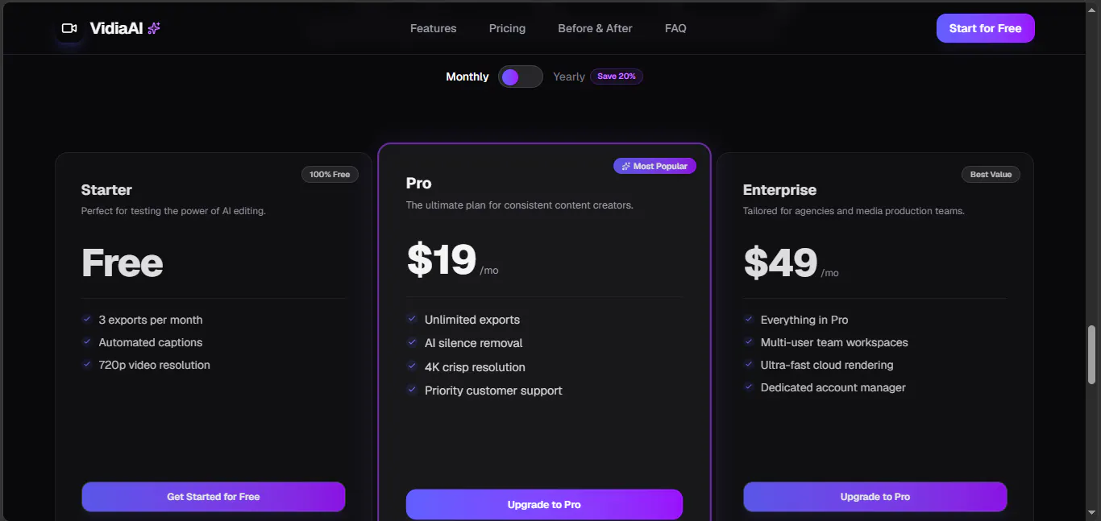Select the Monthly billing label

pyautogui.click(x=467, y=76)
